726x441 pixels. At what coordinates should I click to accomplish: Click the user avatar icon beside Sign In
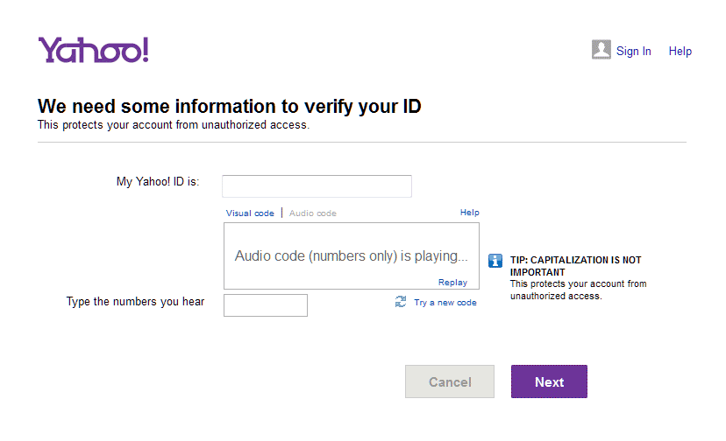click(601, 50)
